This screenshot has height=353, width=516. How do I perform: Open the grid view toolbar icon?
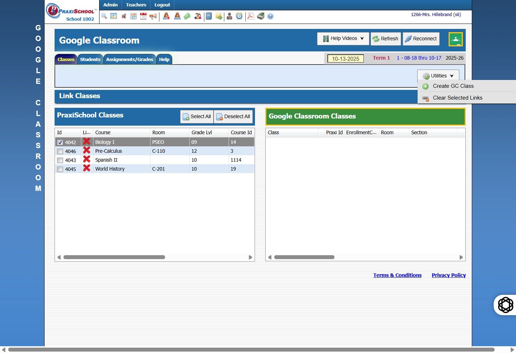114,16
